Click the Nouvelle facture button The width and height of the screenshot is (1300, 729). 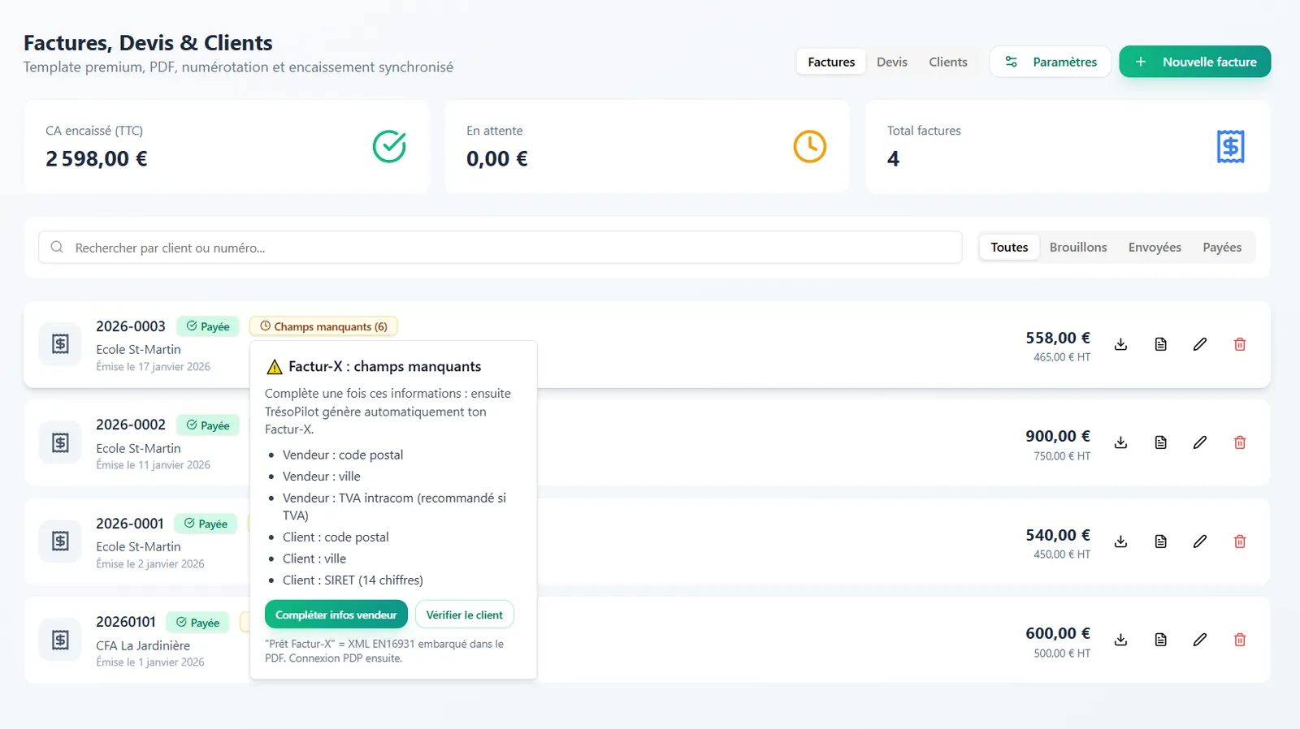click(1194, 62)
